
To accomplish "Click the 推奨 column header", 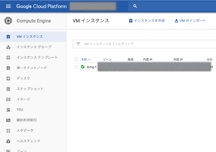I will tap(131, 60).
